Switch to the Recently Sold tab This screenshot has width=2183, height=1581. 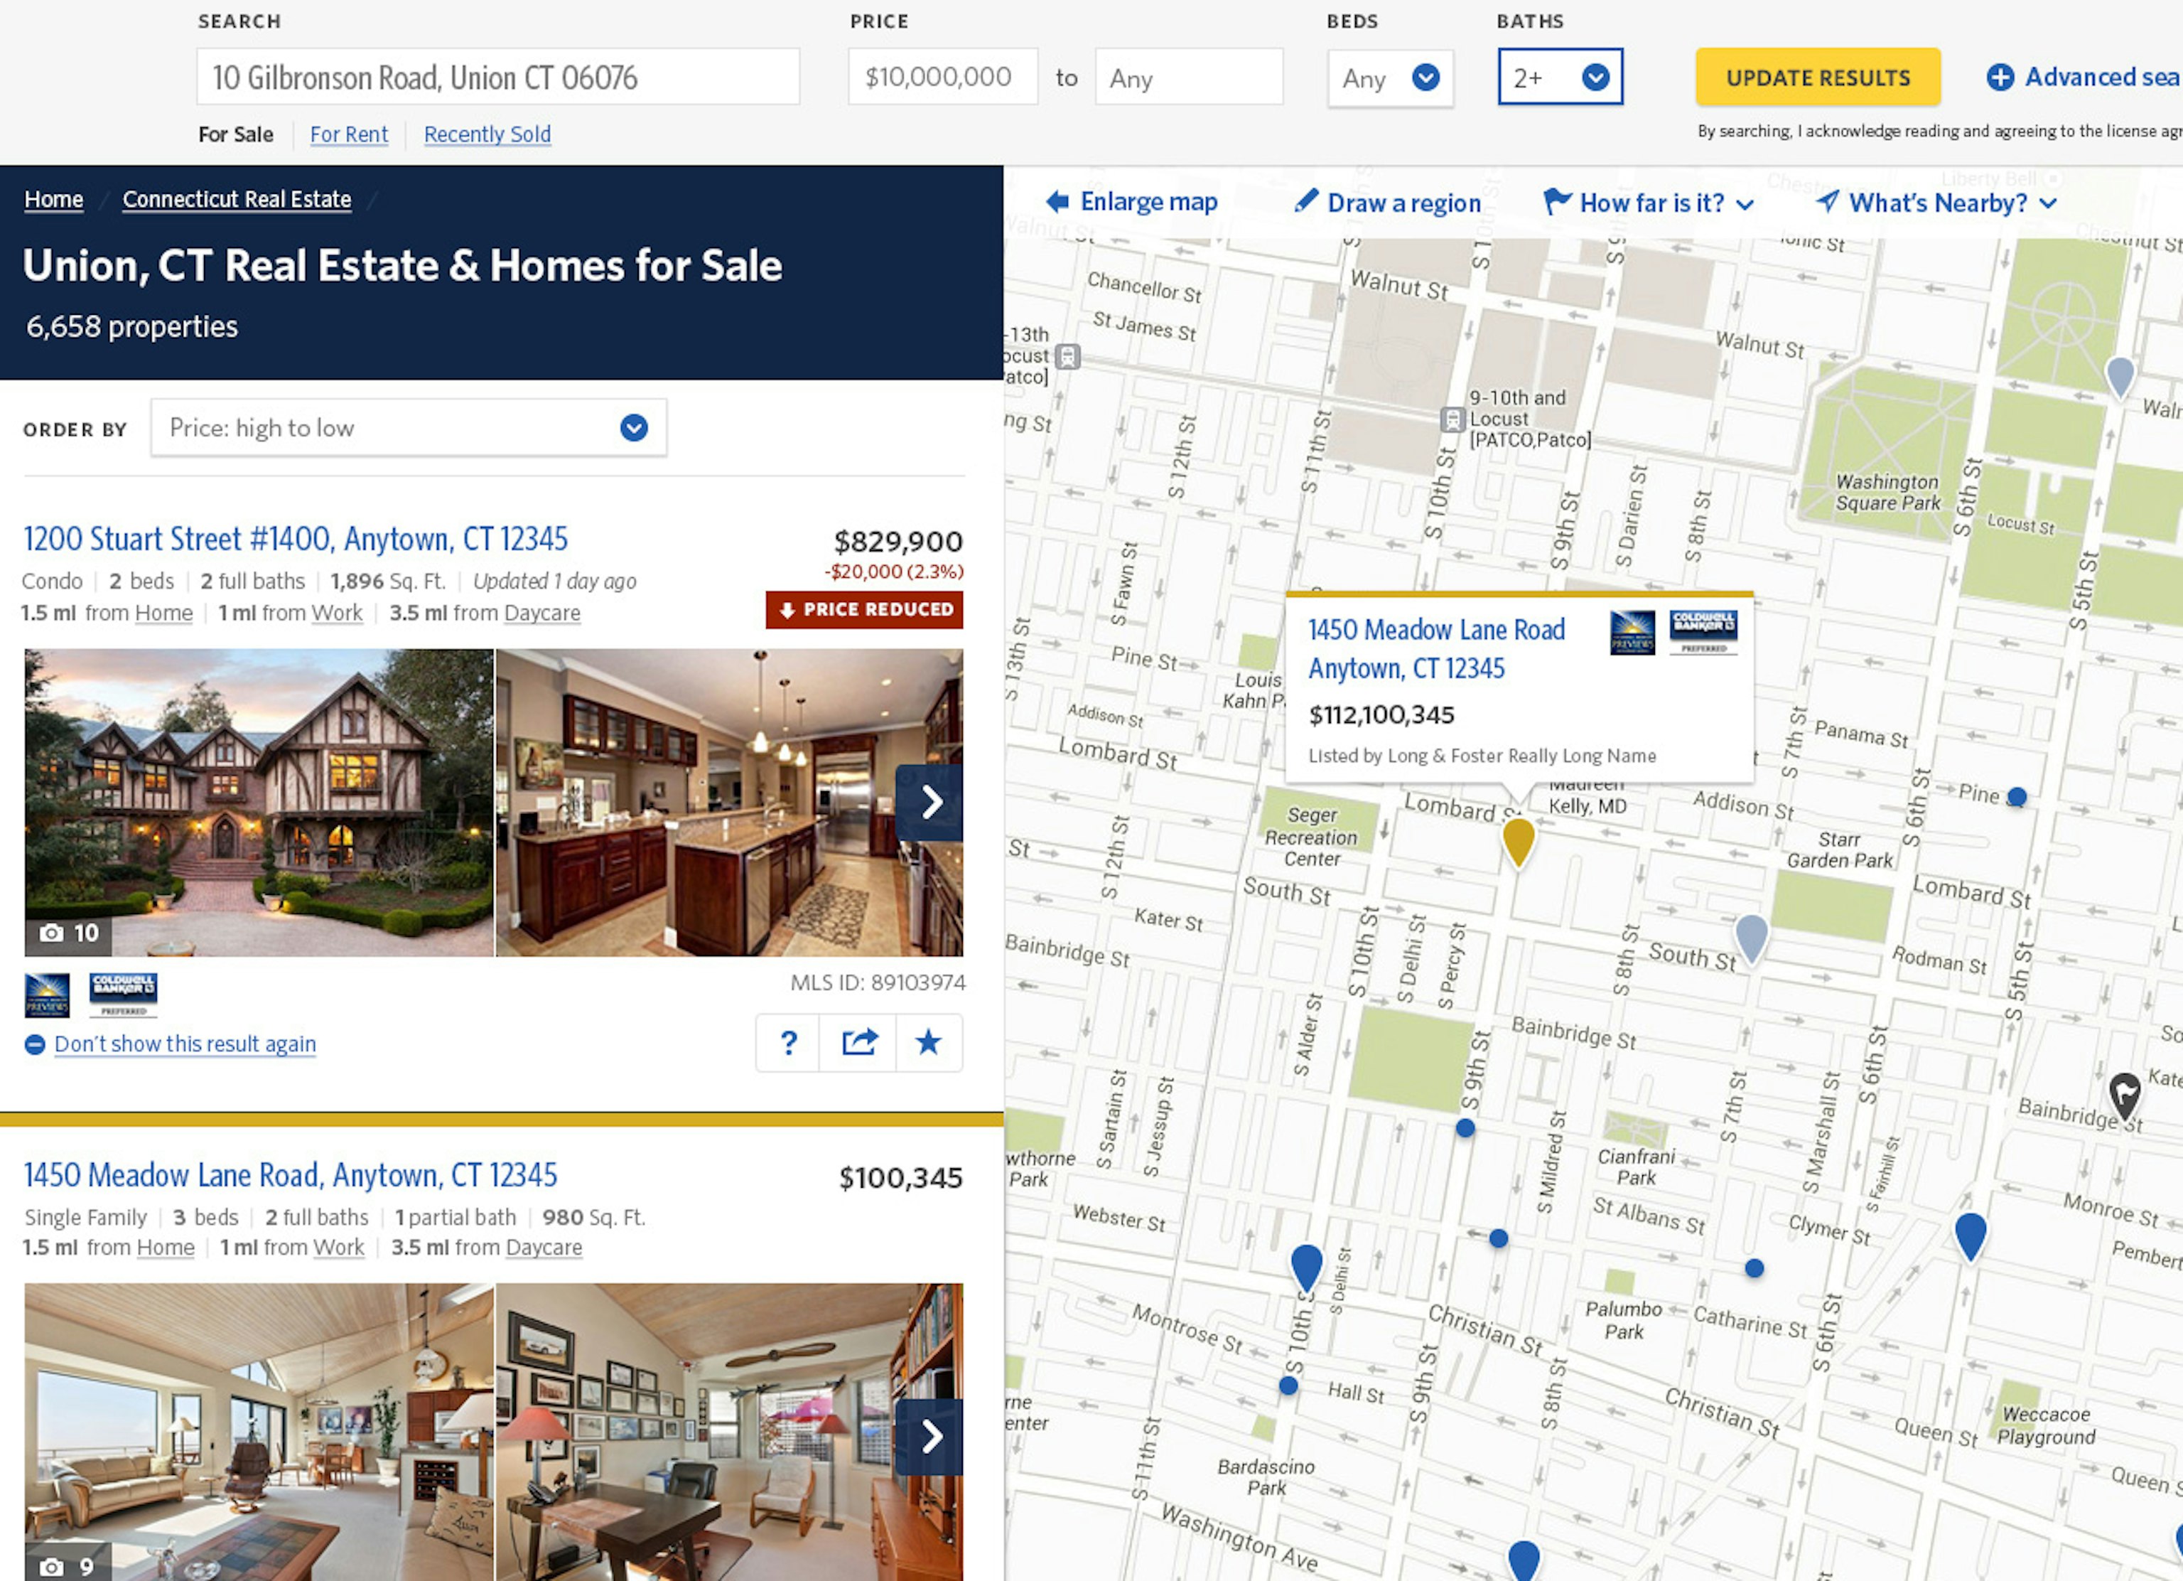pos(487,134)
